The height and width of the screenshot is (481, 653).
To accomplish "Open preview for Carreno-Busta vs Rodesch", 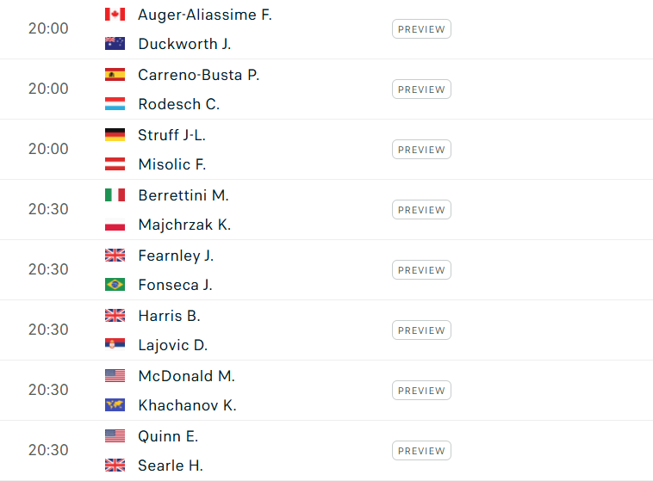I will click(x=421, y=89).
